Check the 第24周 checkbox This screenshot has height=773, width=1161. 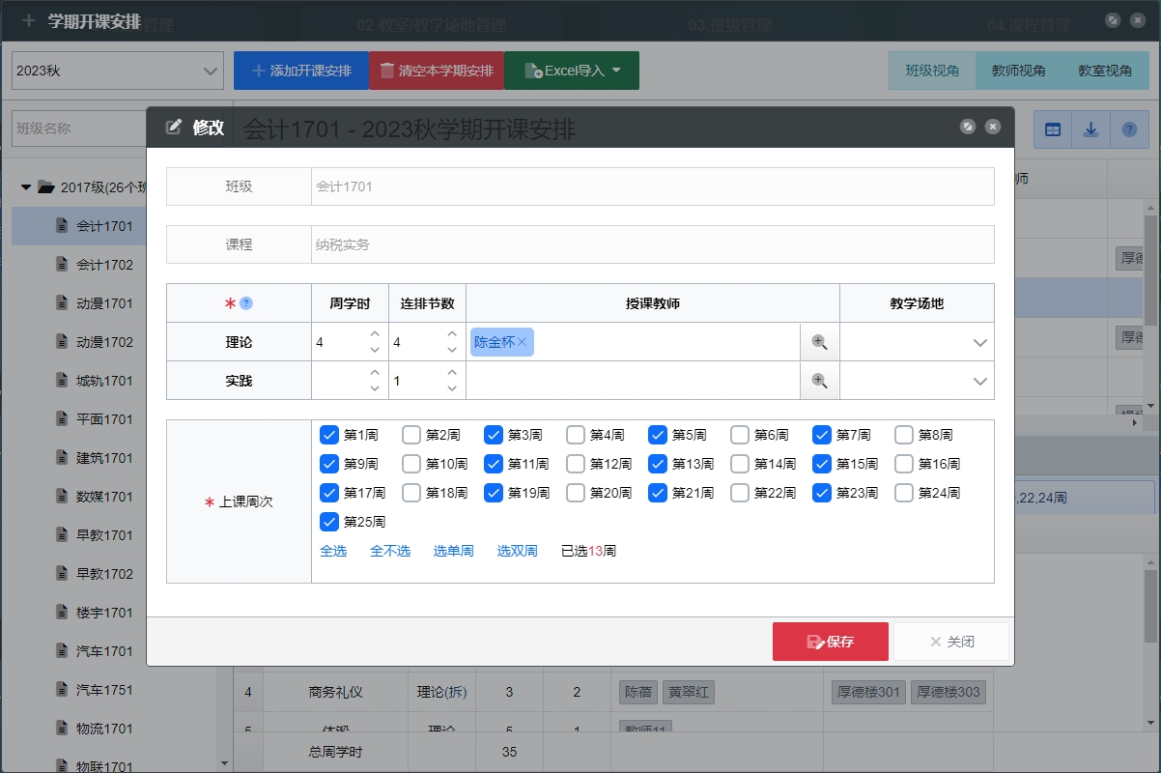tap(904, 493)
